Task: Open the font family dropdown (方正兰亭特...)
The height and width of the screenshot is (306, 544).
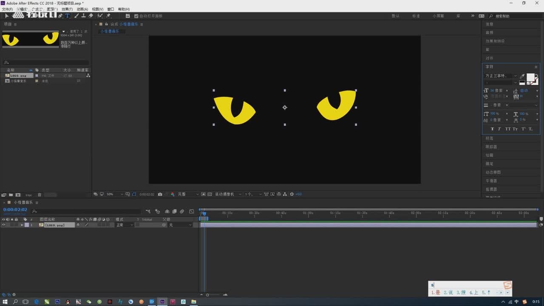Action: (501, 76)
